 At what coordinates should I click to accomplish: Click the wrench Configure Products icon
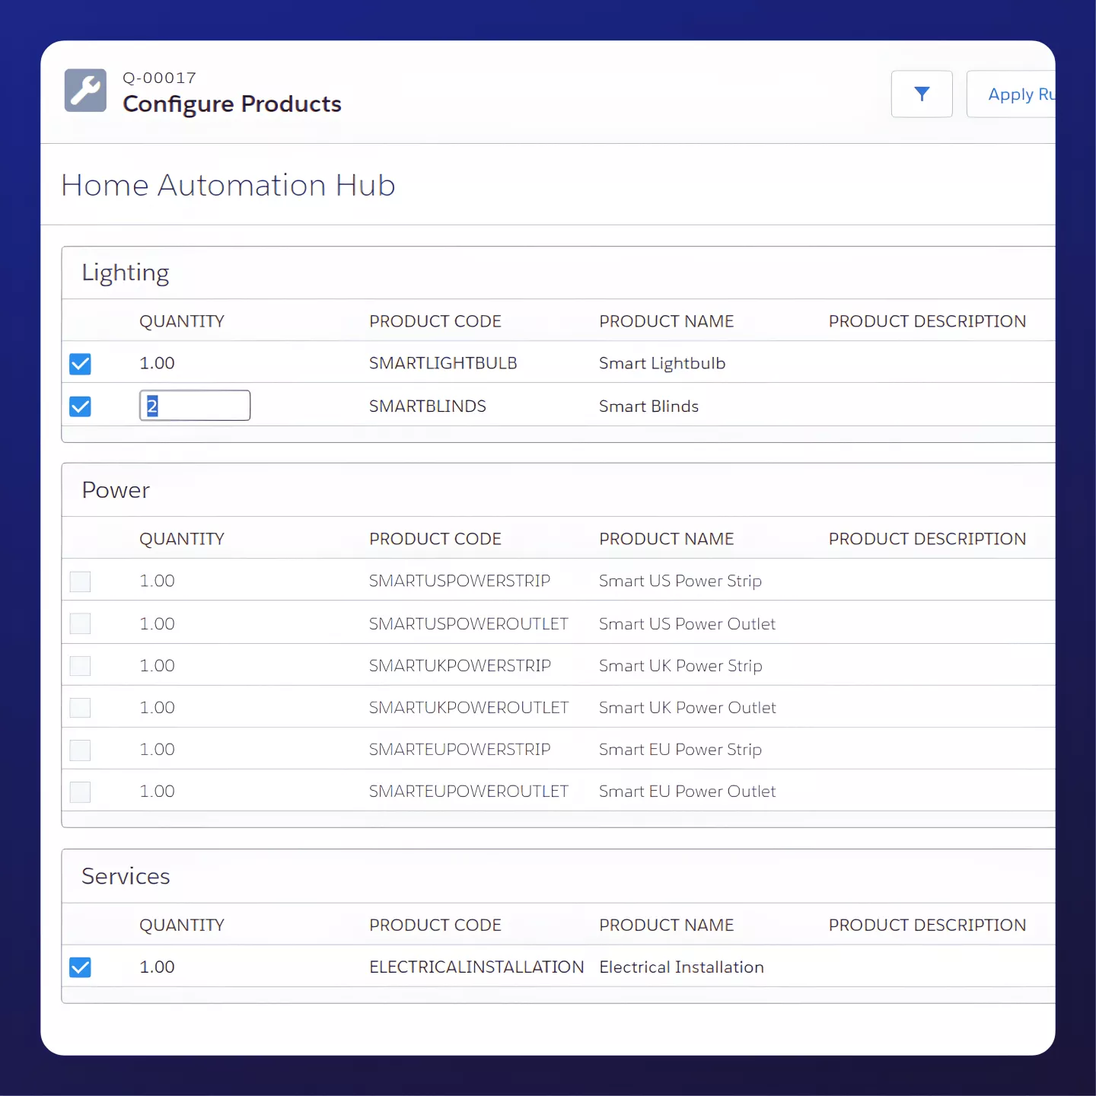(85, 91)
